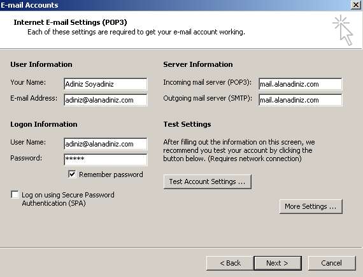Click the E-mail Address input field

pyautogui.click(x=106, y=100)
